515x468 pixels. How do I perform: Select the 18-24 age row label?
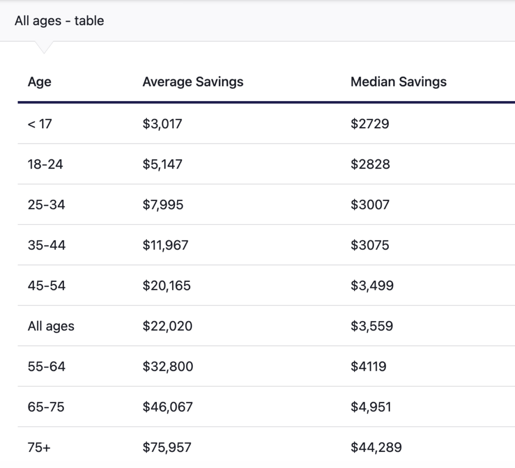[45, 164]
